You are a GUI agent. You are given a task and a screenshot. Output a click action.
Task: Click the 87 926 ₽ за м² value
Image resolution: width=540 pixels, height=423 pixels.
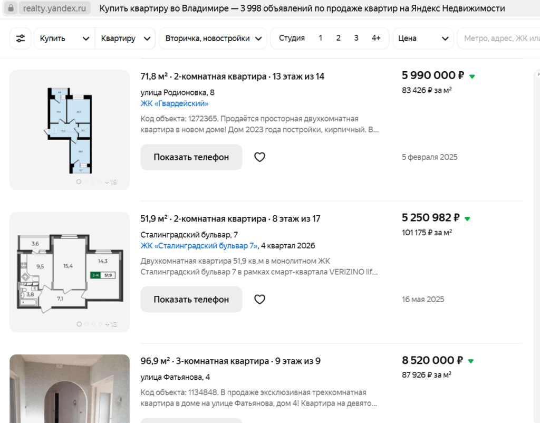point(427,375)
